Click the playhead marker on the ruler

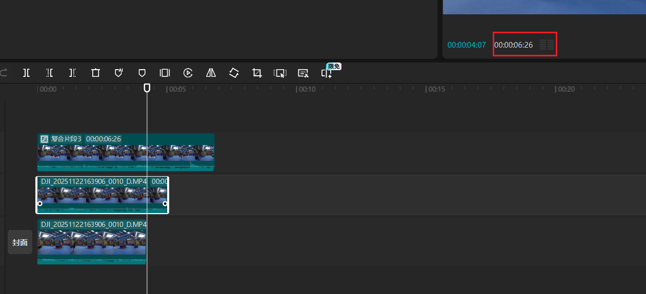[147, 88]
